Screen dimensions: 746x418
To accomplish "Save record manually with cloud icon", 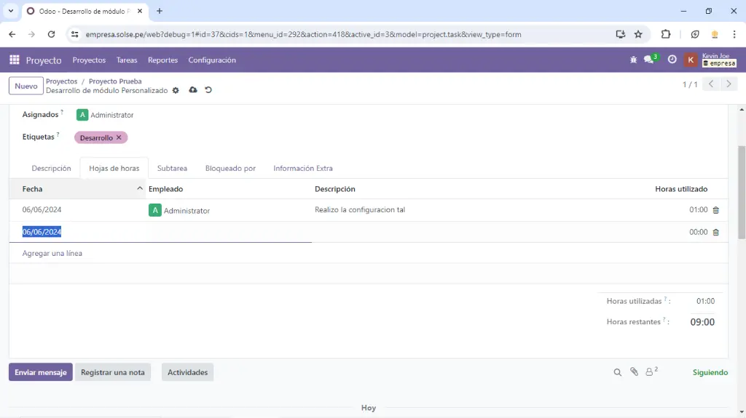I will (x=192, y=90).
